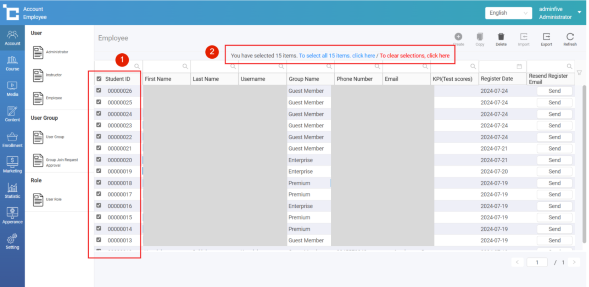Open the Media sidebar section
Image resolution: width=589 pixels, height=287 pixels.
click(x=12, y=89)
